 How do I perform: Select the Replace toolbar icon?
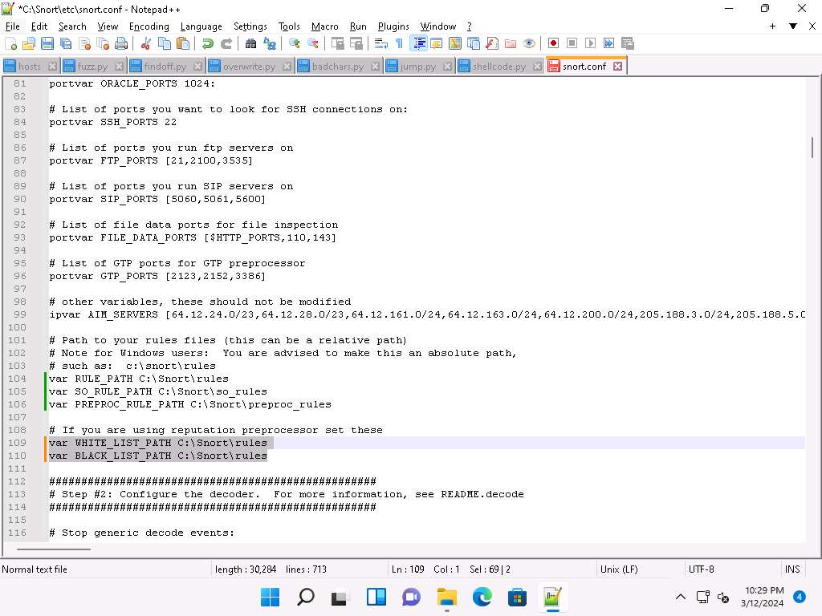coord(271,43)
